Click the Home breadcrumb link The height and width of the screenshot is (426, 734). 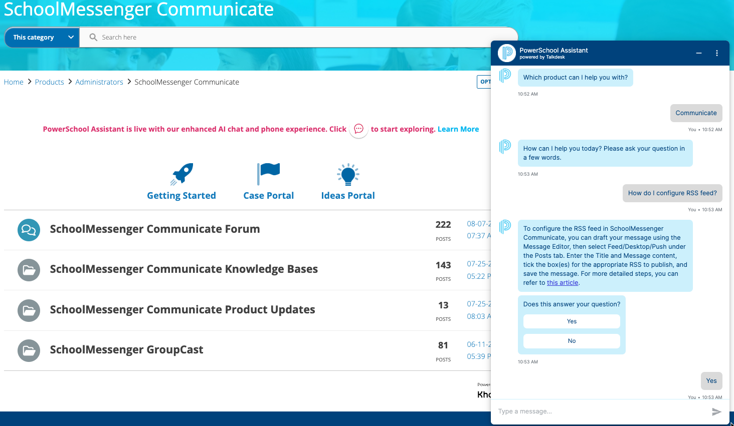click(x=13, y=82)
